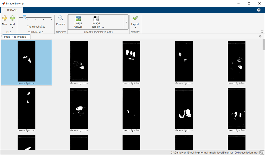Click the MATLAB logo in title bar
265x155 pixels.
coord(3,3)
